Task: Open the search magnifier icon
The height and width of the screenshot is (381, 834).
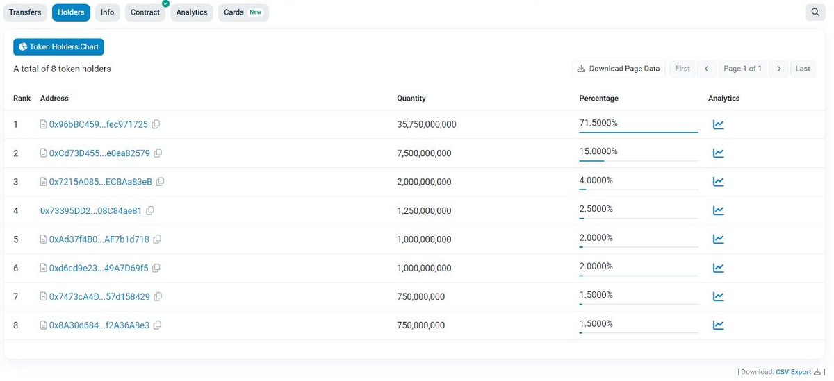Action: (x=815, y=12)
